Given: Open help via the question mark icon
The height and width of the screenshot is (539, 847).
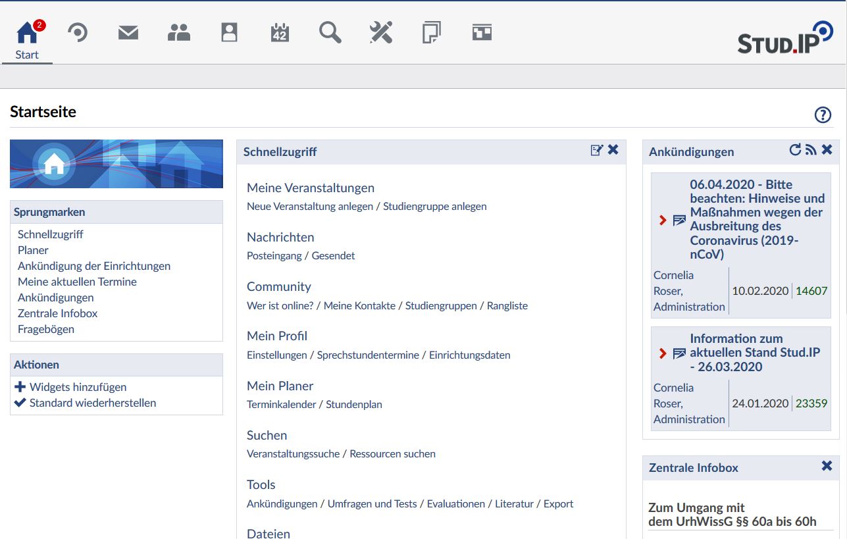Looking at the screenshot, I should (823, 115).
